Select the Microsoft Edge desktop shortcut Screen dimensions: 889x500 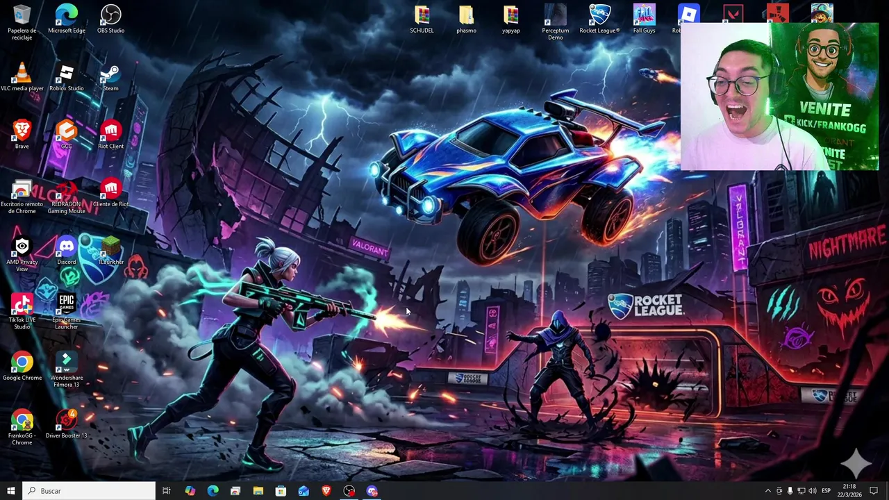pos(66,19)
